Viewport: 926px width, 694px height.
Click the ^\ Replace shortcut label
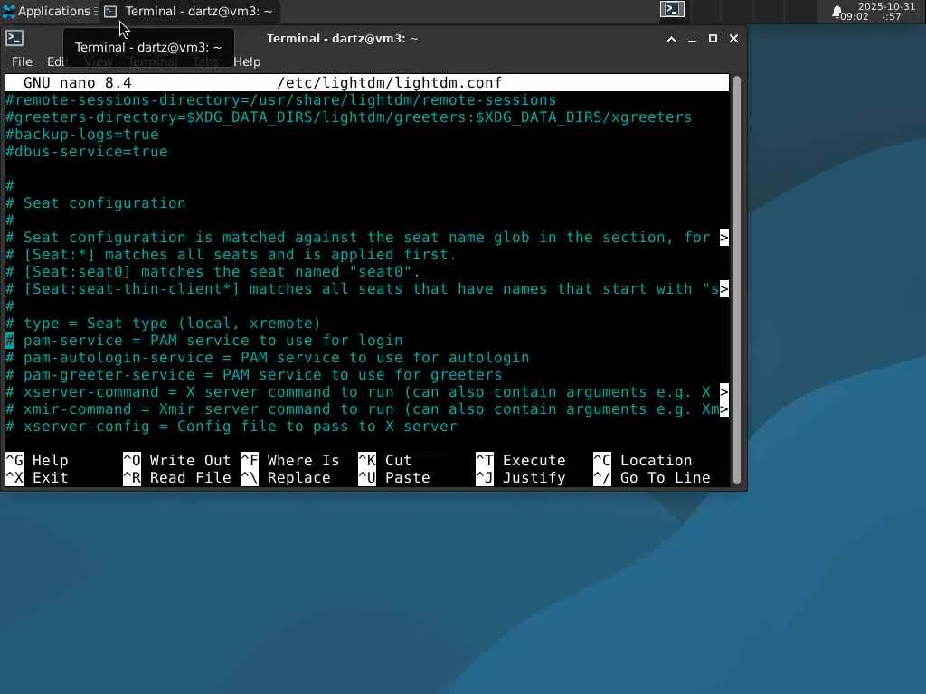click(286, 477)
